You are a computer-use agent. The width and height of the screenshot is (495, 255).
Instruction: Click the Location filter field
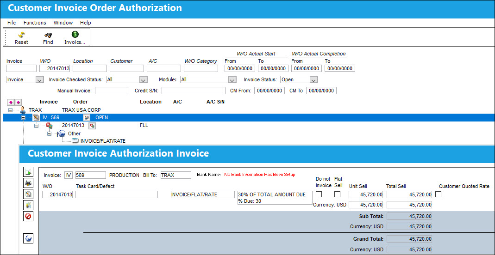click(x=90, y=68)
